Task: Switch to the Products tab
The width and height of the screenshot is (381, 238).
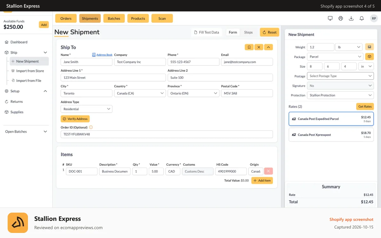Action: [x=138, y=18]
